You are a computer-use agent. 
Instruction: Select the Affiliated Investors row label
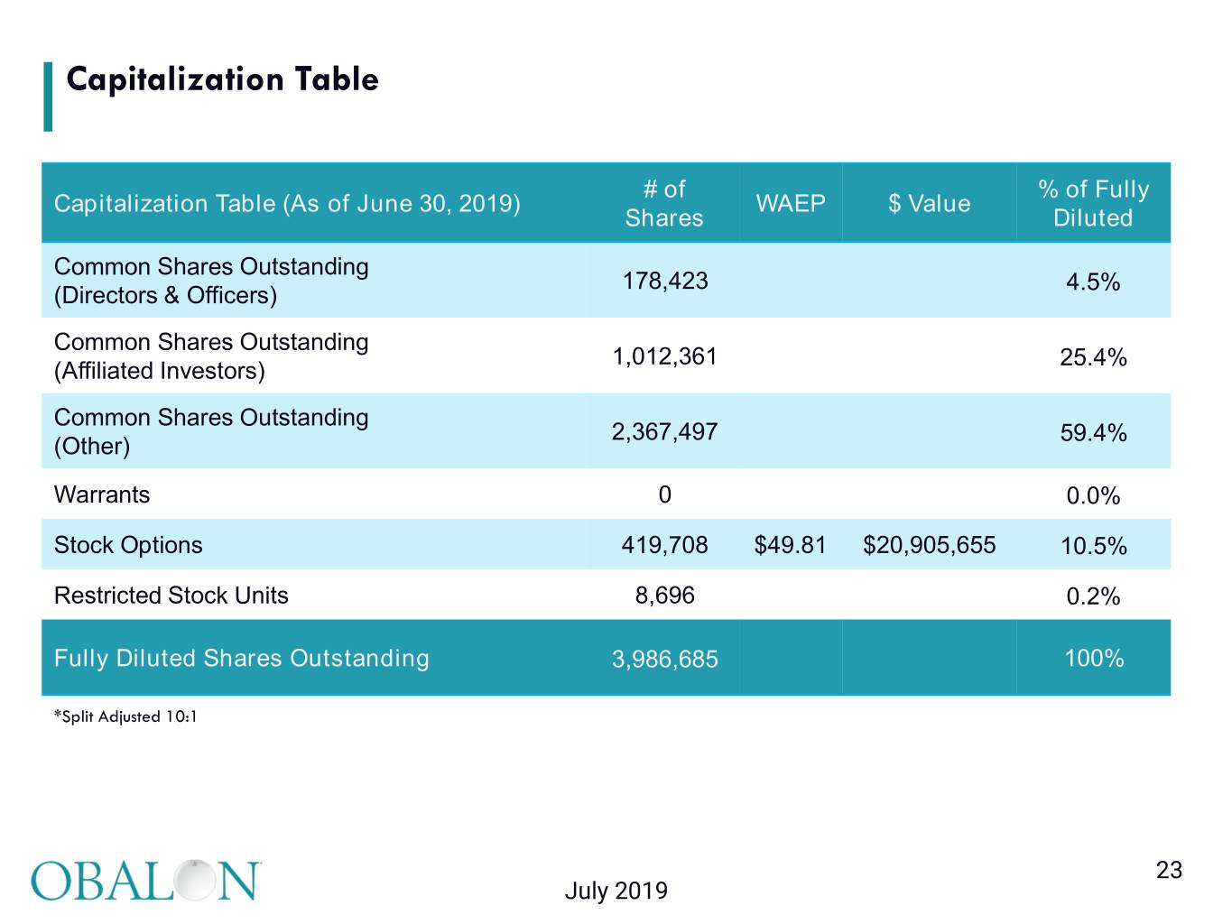click(x=211, y=356)
